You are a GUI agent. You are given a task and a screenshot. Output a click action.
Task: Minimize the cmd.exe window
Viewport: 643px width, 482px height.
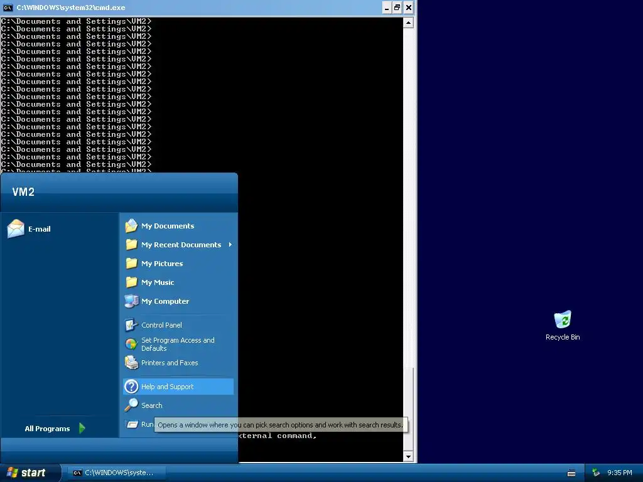tap(387, 8)
